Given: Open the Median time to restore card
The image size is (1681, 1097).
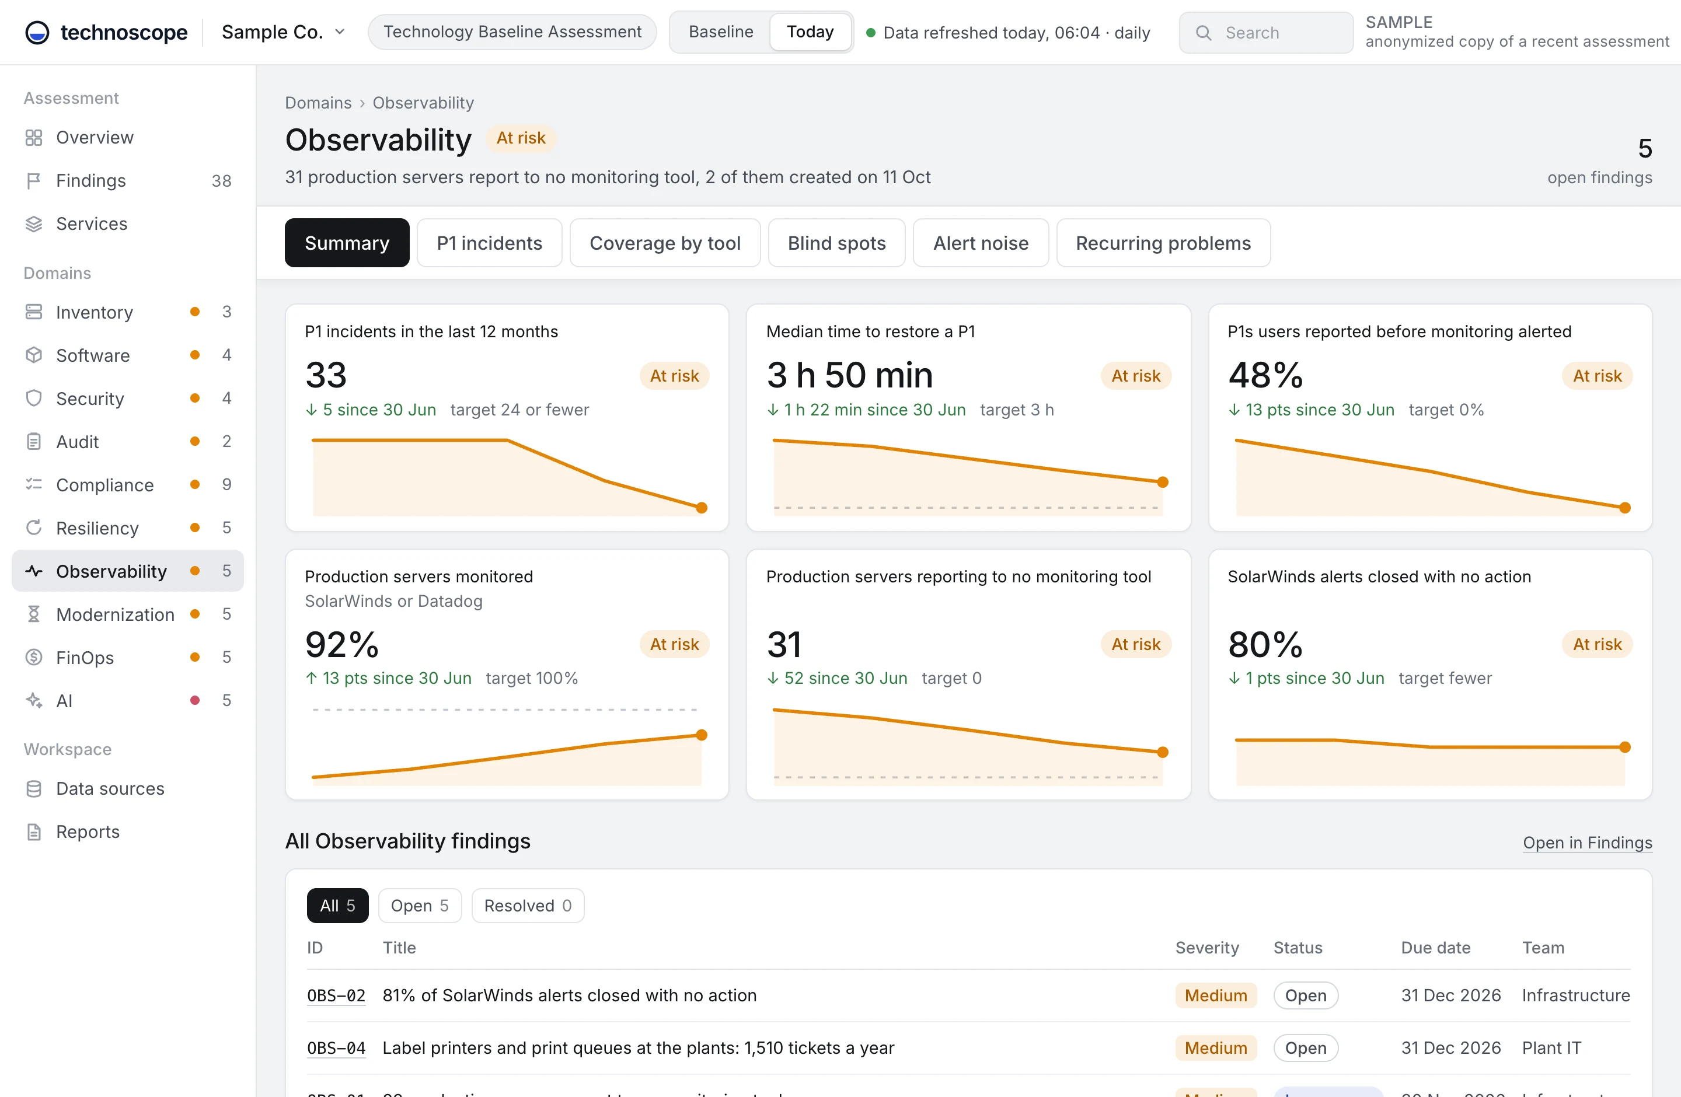Looking at the screenshot, I should (968, 418).
